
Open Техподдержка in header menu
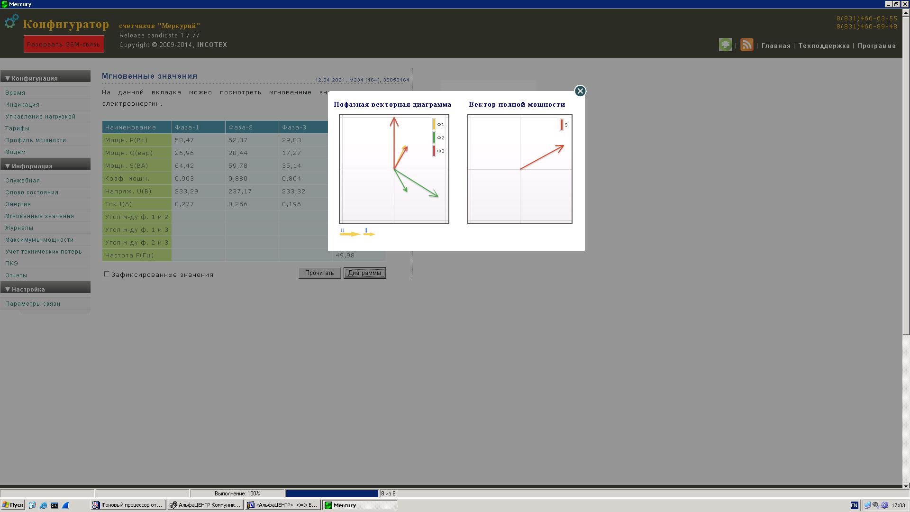tap(824, 46)
